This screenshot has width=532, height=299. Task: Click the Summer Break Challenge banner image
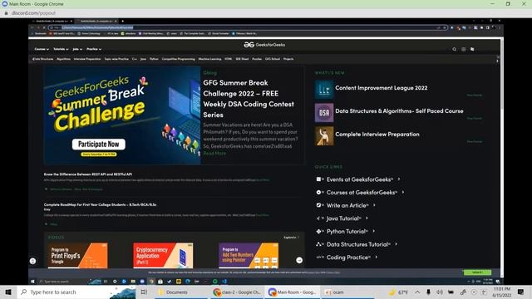click(122, 115)
